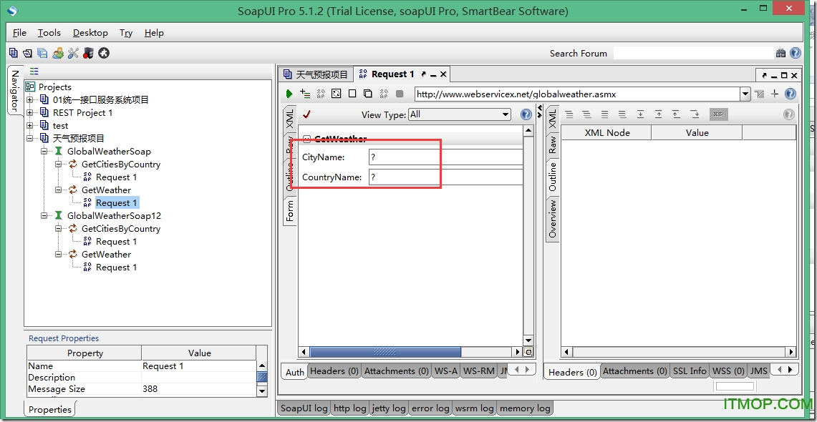Expand the 01统一接口服务系统项目 project
This screenshot has height=422, width=817.
[29, 99]
